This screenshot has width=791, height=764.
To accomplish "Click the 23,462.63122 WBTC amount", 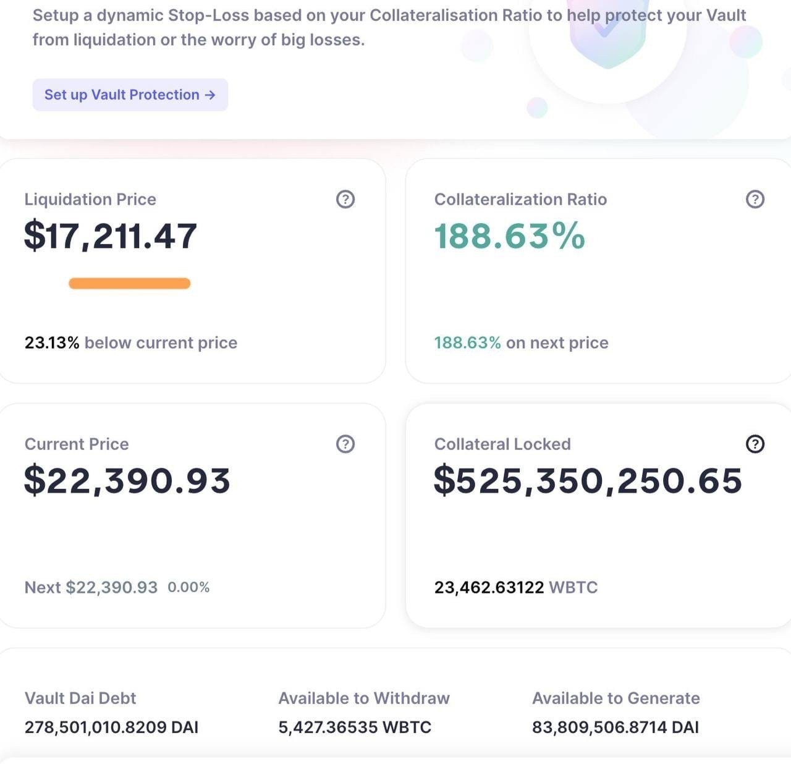I will pyautogui.click(x=516, y=587).
